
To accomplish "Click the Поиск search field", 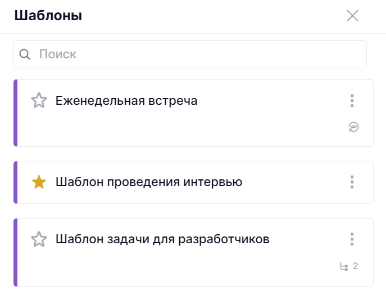I will [197, 54].
